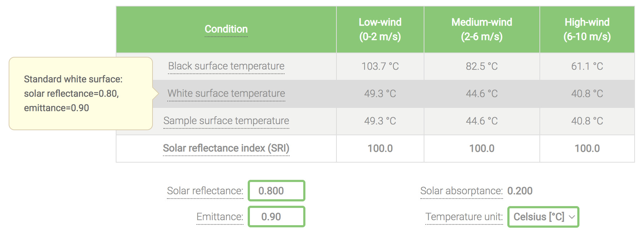
Task: Click the White surface temperature label
Action: [226, 94]
